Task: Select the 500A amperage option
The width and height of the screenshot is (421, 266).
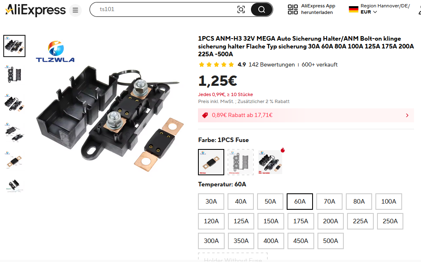Action: pos(330,241)
